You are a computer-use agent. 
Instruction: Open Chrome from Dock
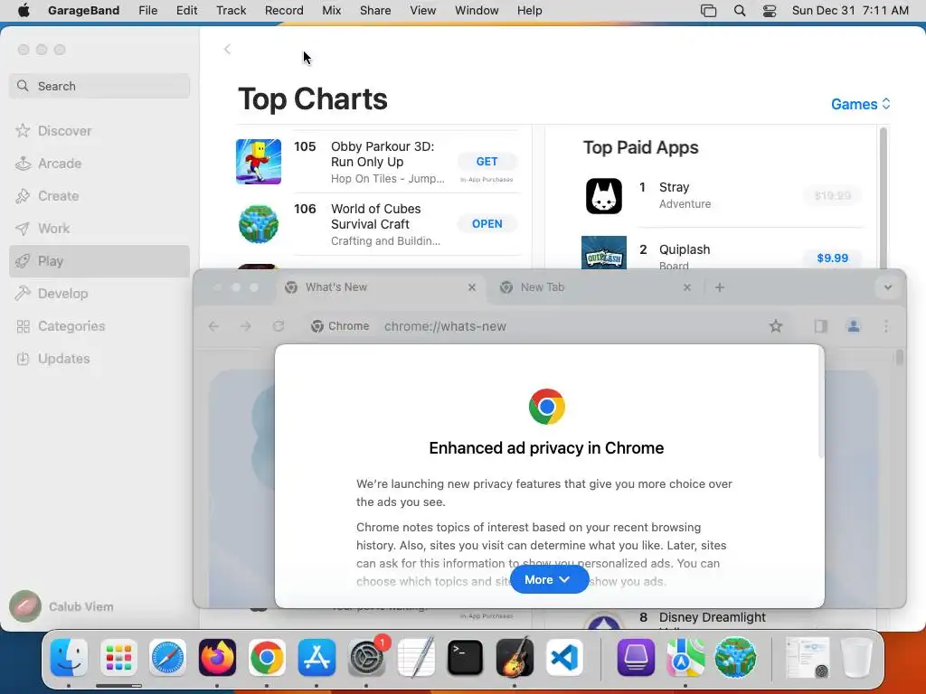[x=267, y=658]
